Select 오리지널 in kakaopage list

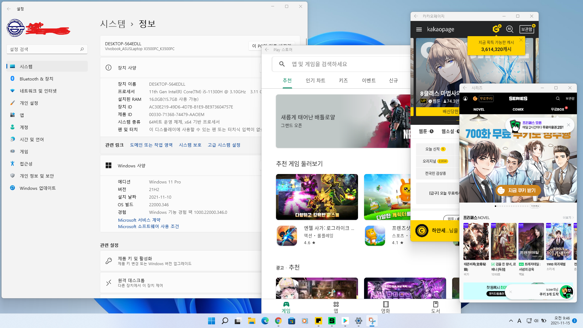pyautogui.click(x=435, y=161)
